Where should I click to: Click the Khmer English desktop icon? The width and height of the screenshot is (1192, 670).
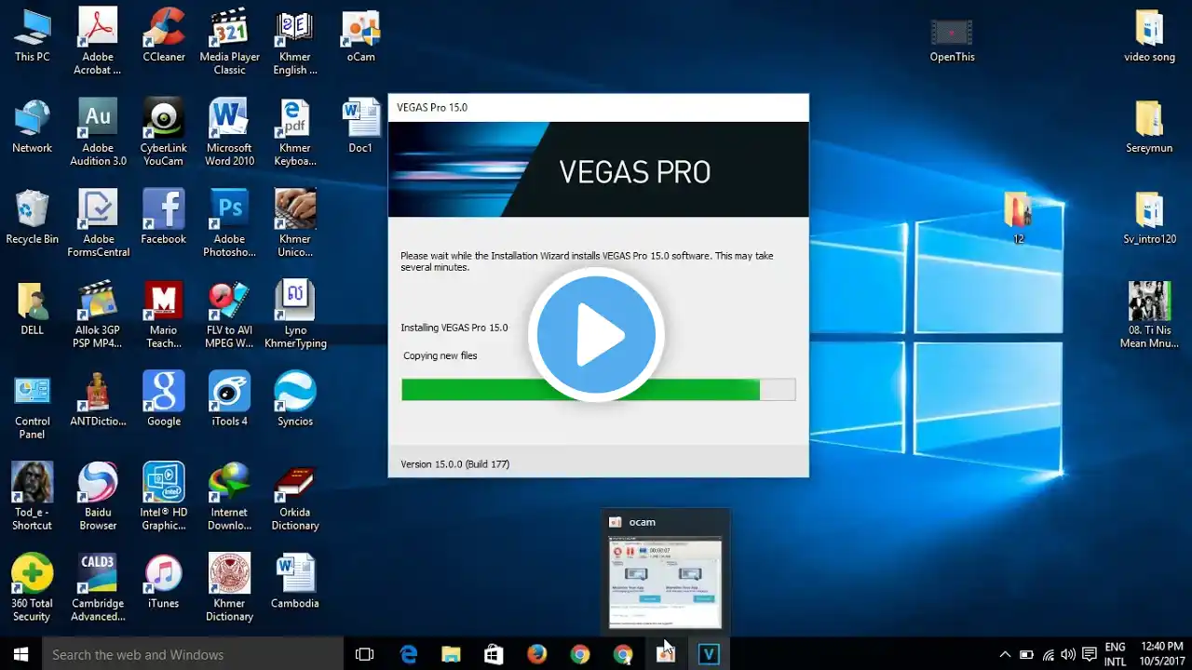point(295,42)
